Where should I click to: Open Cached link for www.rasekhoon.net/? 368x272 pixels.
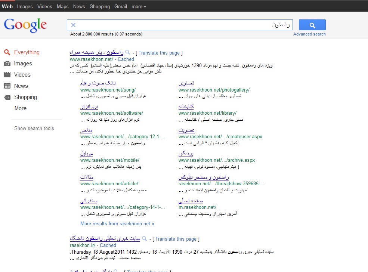[x=126, y=59]
